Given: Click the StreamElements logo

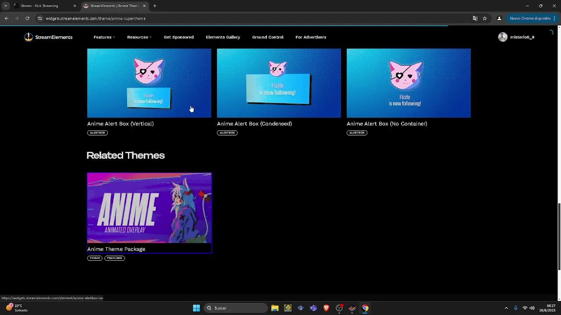Looking at the screenshot, I should (48, 37).
